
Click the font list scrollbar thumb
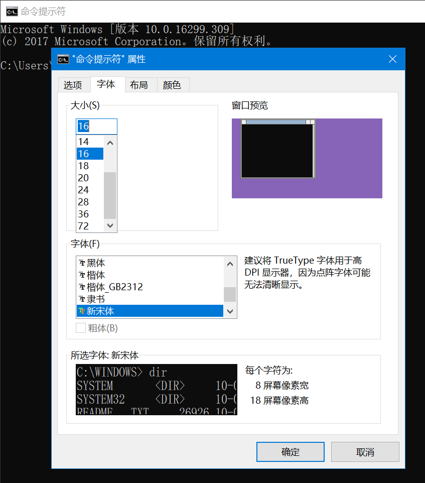[230, 295]
